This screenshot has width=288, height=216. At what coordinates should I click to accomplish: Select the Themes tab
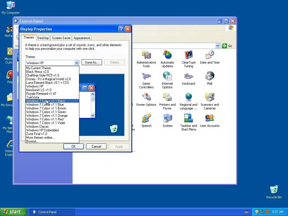[x=29, y=37]
